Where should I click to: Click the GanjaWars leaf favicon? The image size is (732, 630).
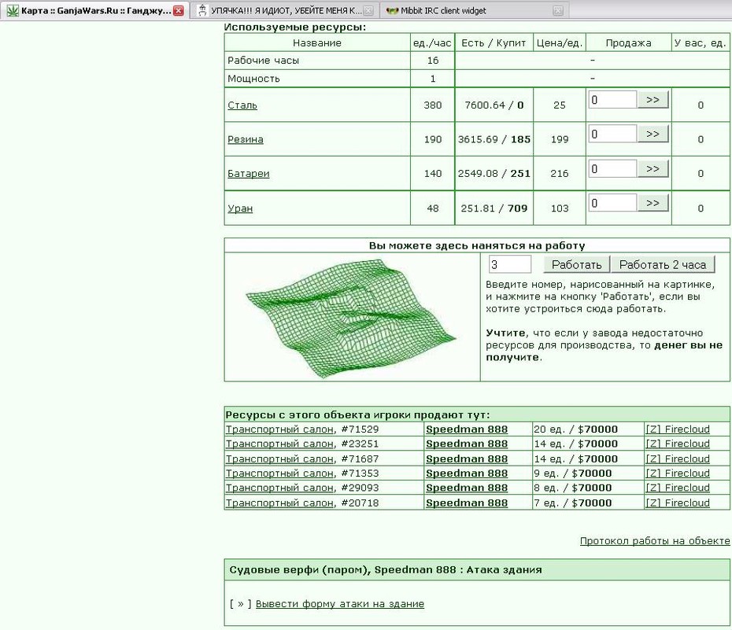[x=13, y=10]
